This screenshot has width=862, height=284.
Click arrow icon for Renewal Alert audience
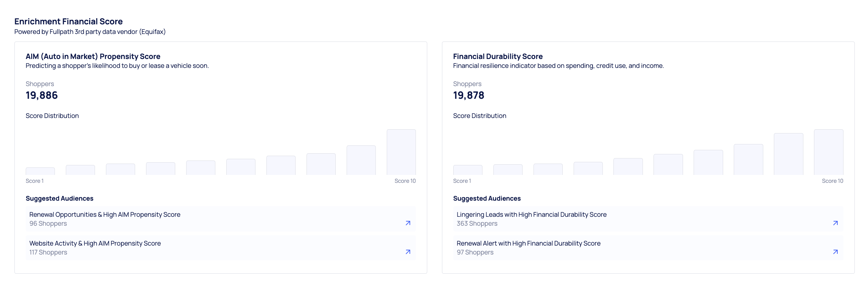(835, 252)
